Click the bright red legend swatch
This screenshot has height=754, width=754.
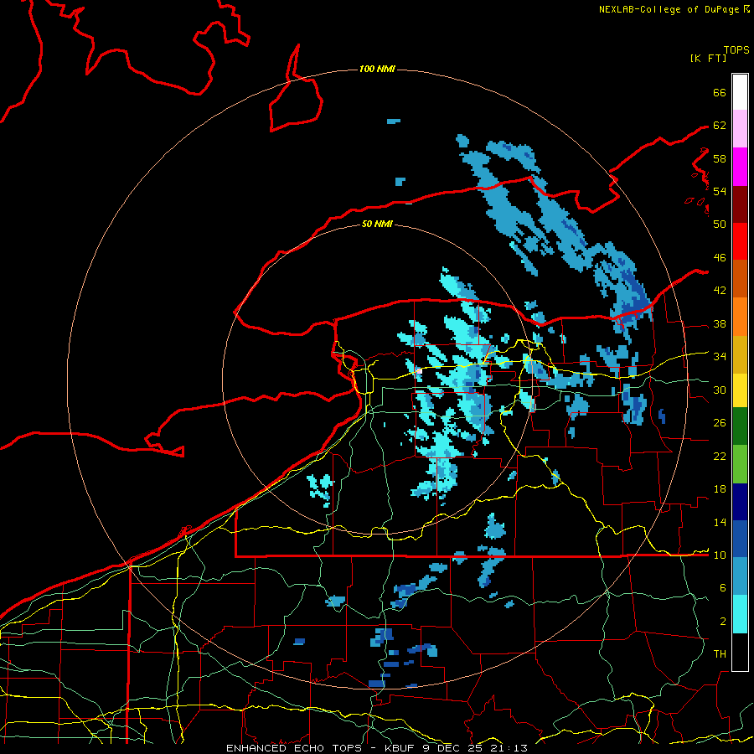pos(740,241)
